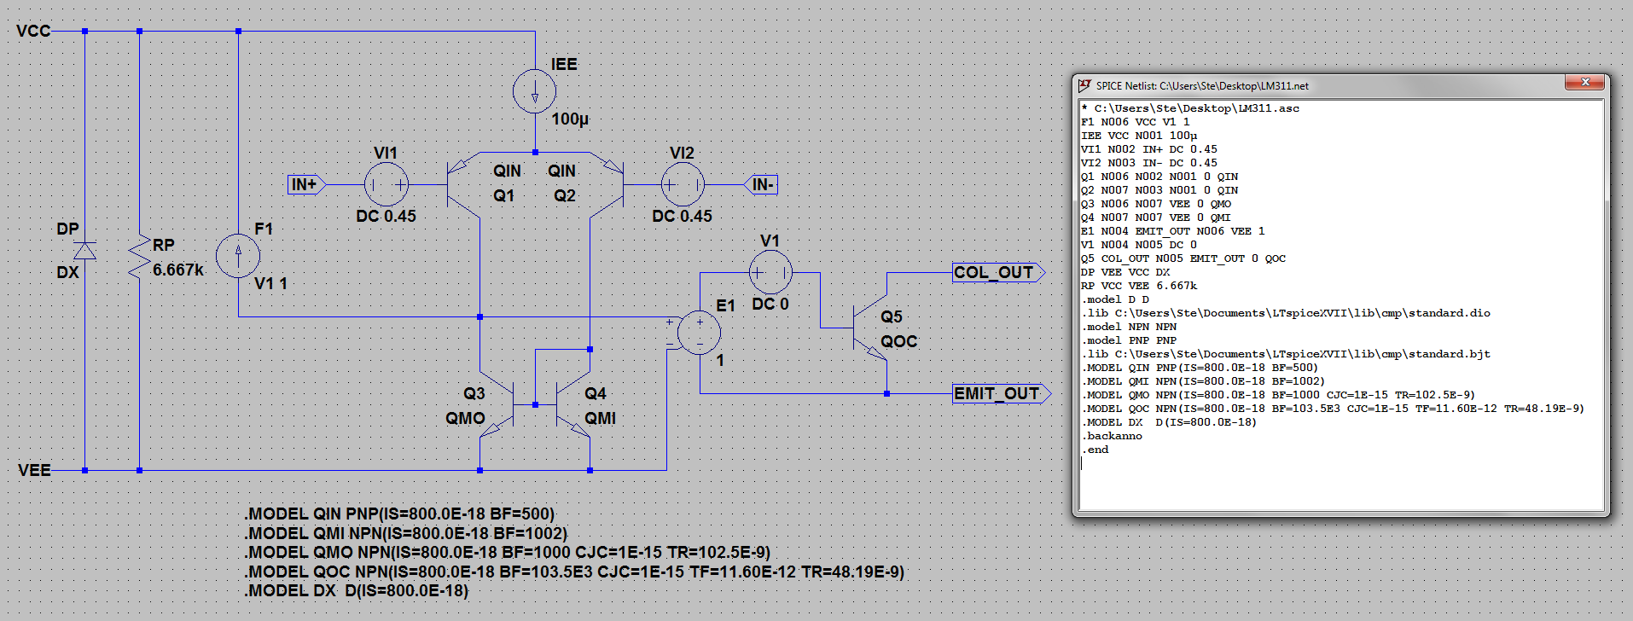The height and width of the screenshot is (621, 1633).
Task: Click the VCC net label
Action: pos(34,32)
